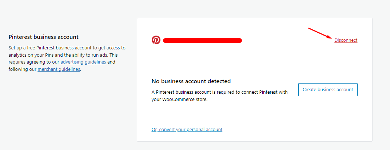Click the word analytics in the description
390x150 pixels.
pos(18,54)
